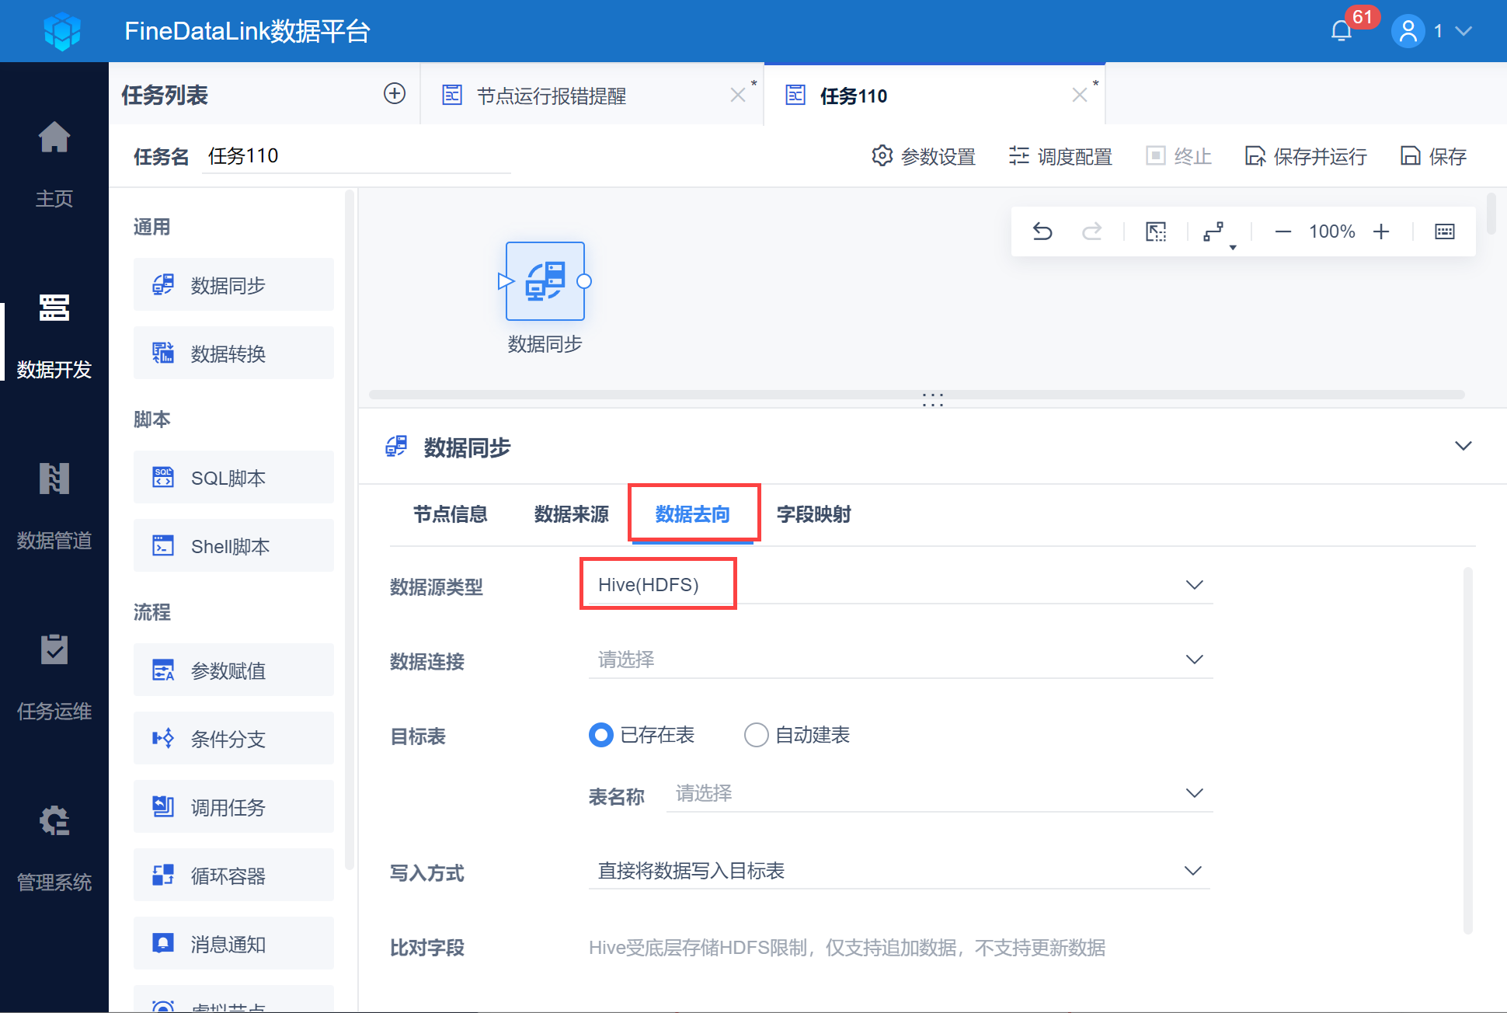This screenshot has height=1013, width=1507.
Task: Switch to the 字段映射 tab
Action: click(x=813, y=514)
